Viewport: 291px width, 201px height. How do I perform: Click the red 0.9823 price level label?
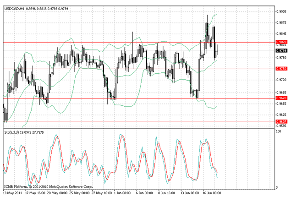(281, 42)
